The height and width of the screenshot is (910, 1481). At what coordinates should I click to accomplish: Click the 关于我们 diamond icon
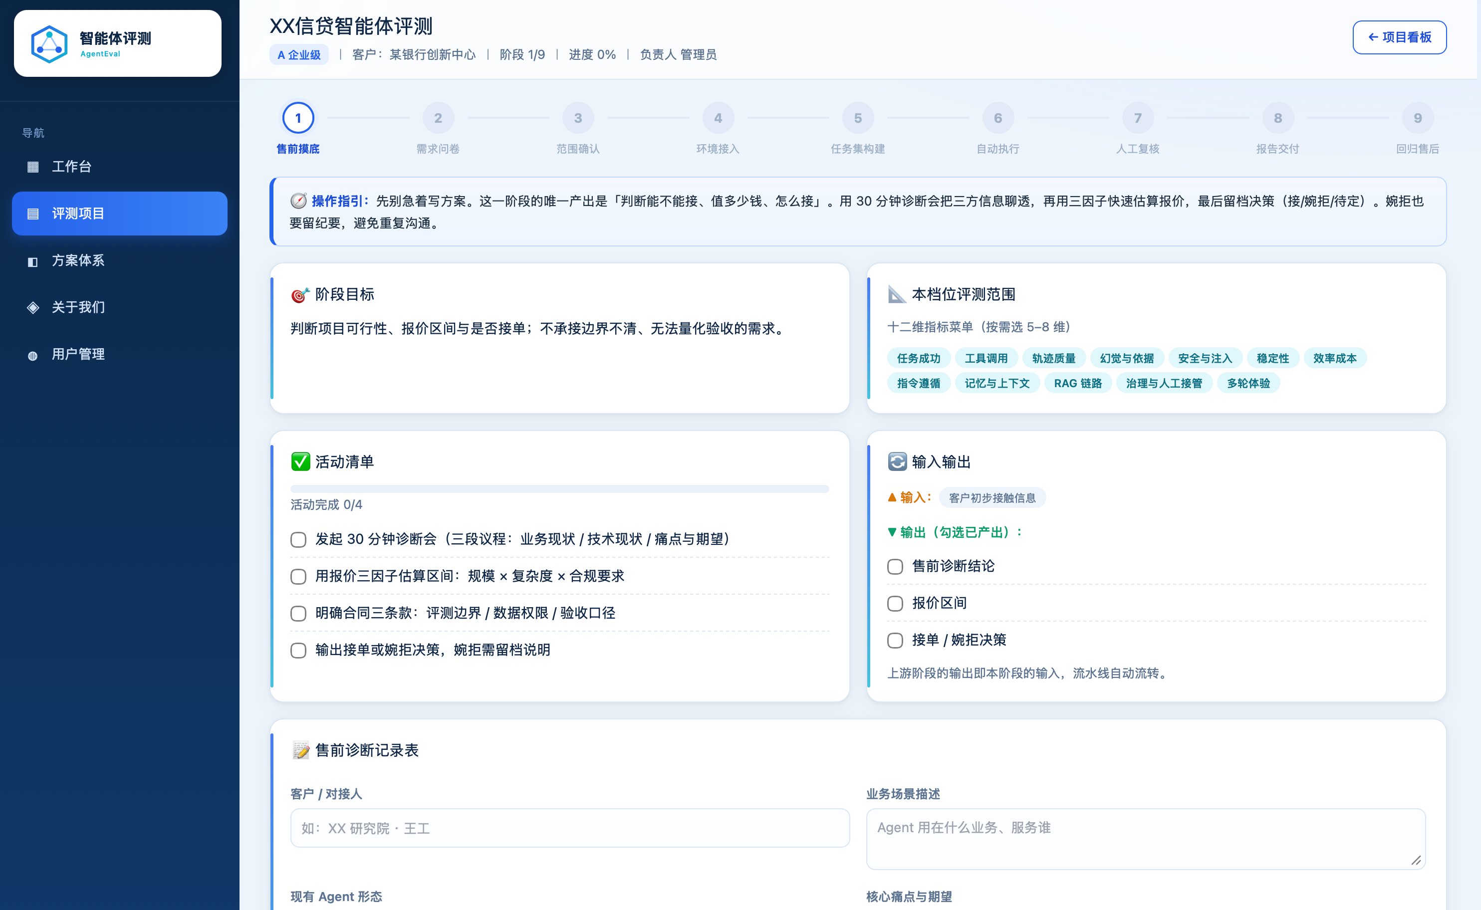tap(33, 307)
